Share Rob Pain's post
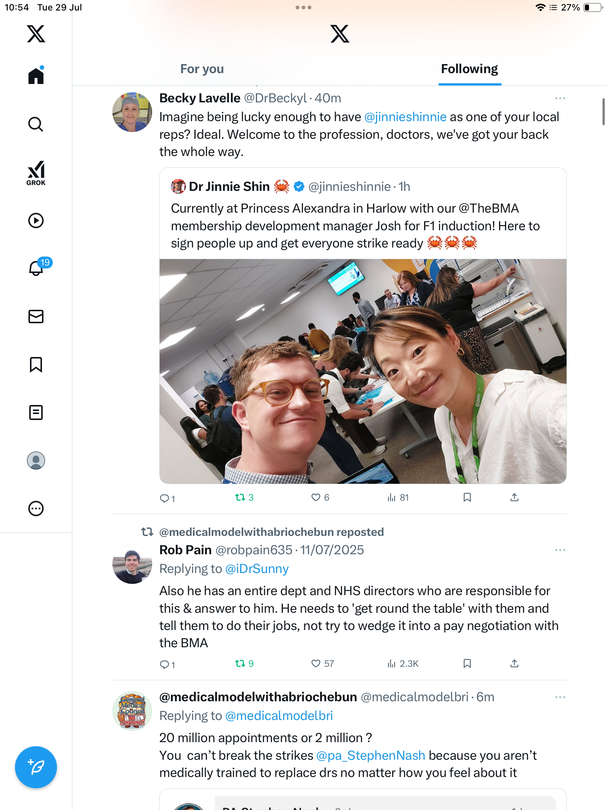The image size is (607, 810). [x=514, y=663]
